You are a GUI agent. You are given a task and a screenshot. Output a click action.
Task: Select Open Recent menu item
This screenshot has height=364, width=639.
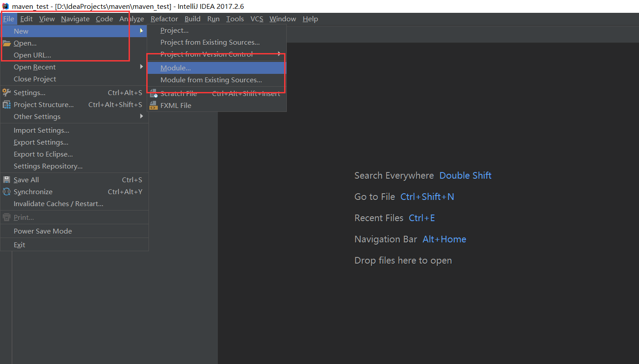(x=74, y=67)
